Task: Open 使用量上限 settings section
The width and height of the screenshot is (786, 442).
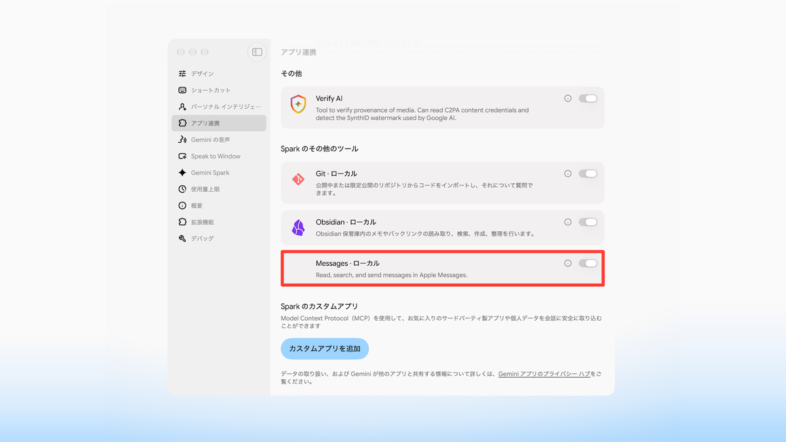Action: click(x=219, y=189)
